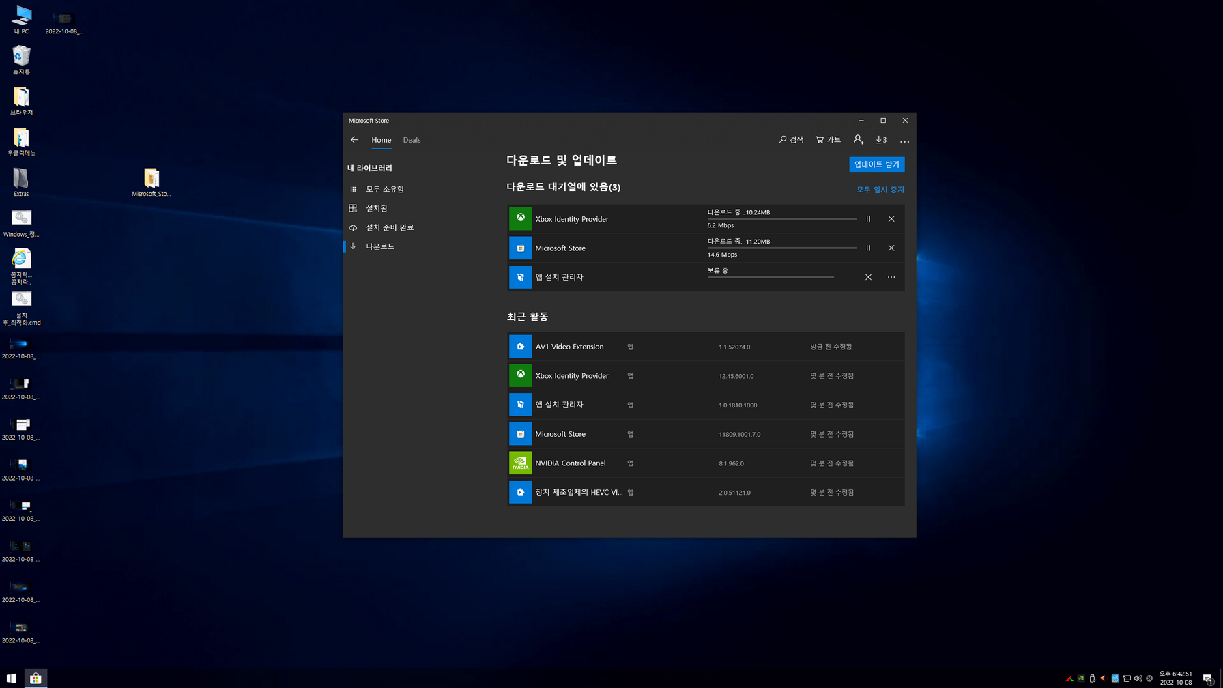The width and height of the screenshot is (1223, 688).
Task: Open downloads indicator showing 3
Action: tap(882, 140)
